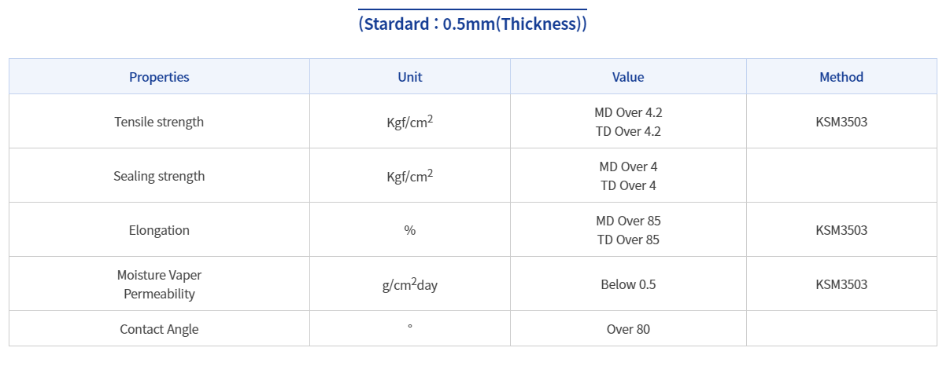Click the Below 0.5 value cell
The height and width of the screenshot is (366, 950).
[628, 284]
